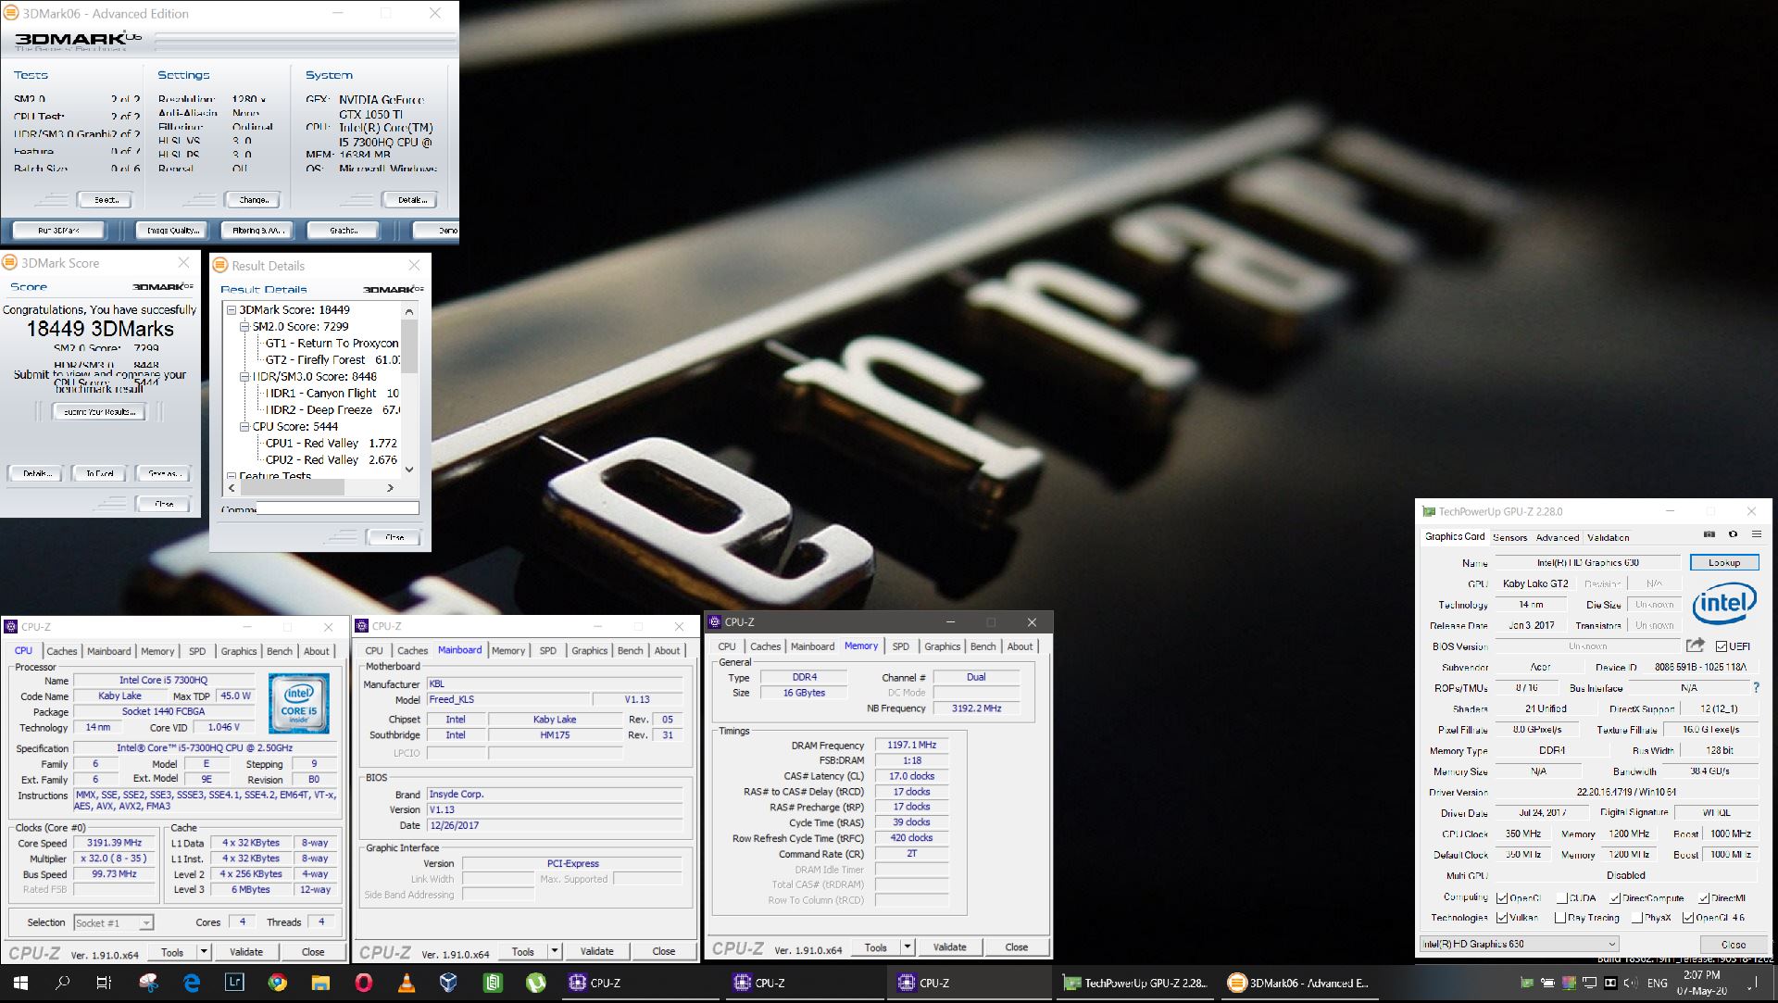Collapse the SM2.0 Score tree node
This screenshot has height=1003, width=1778.
[244, 327]
